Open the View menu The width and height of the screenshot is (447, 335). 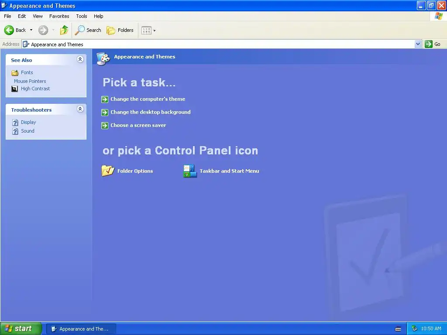click(38, 16)
